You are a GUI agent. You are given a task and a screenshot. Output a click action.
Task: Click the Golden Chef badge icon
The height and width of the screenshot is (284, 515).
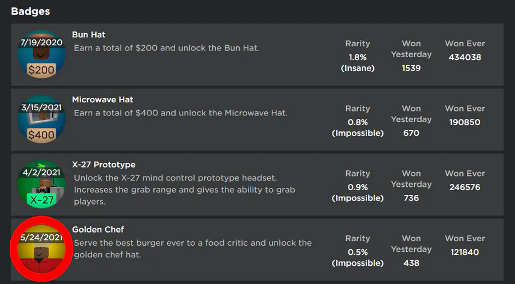[x=41, y=249]
